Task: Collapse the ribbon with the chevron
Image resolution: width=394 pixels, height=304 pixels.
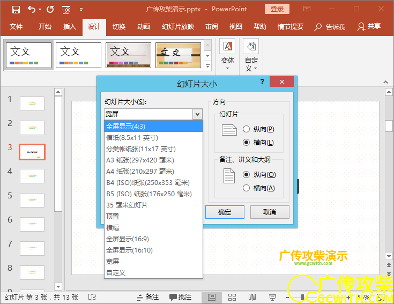Action: tap(385, 82)
